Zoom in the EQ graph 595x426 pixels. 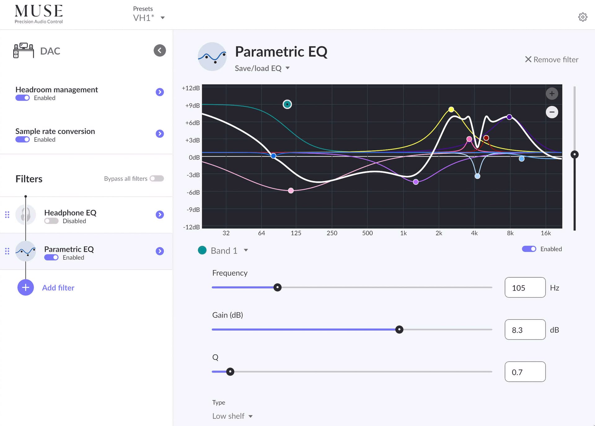[552, 94]
